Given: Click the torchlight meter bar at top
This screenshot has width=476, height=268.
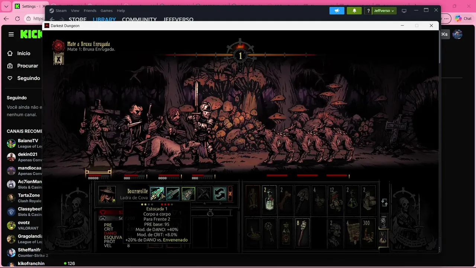Looking at the screenshot, I should pos(240,55).
